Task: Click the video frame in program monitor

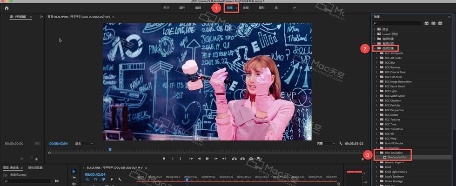Action: pos(207,82)
